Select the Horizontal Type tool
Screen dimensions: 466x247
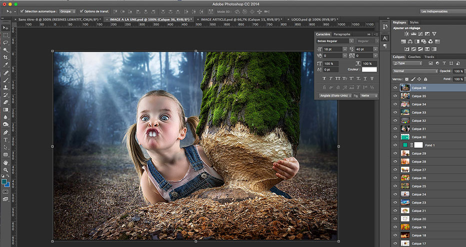click(5, 140)
